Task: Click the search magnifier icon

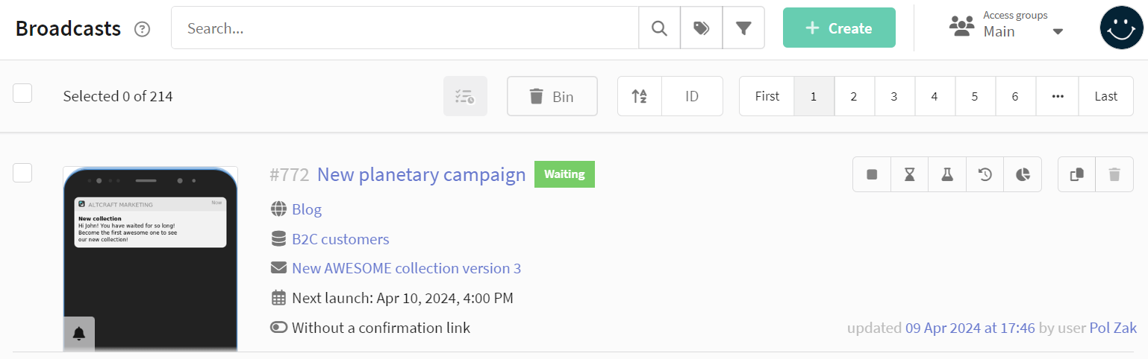Action: (x=660, y=28)
